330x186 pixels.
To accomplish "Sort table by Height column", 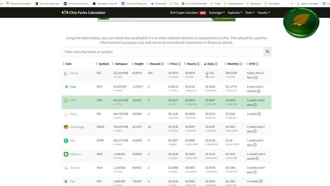I will 138,64.
